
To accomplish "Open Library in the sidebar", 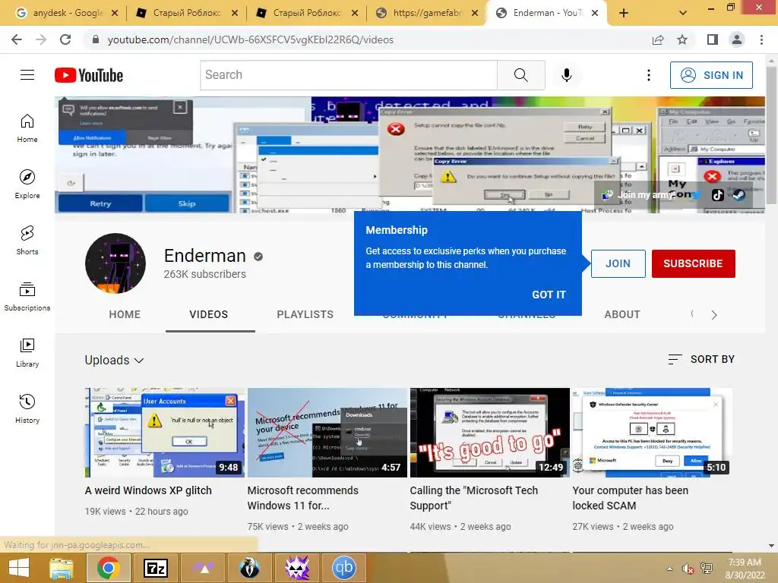I will pyautogui.click(x=27, y=352).
